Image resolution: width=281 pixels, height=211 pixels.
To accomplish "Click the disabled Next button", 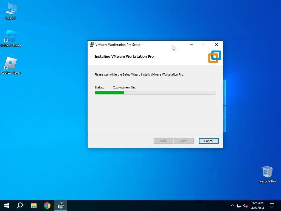I will tap(184, 141).
